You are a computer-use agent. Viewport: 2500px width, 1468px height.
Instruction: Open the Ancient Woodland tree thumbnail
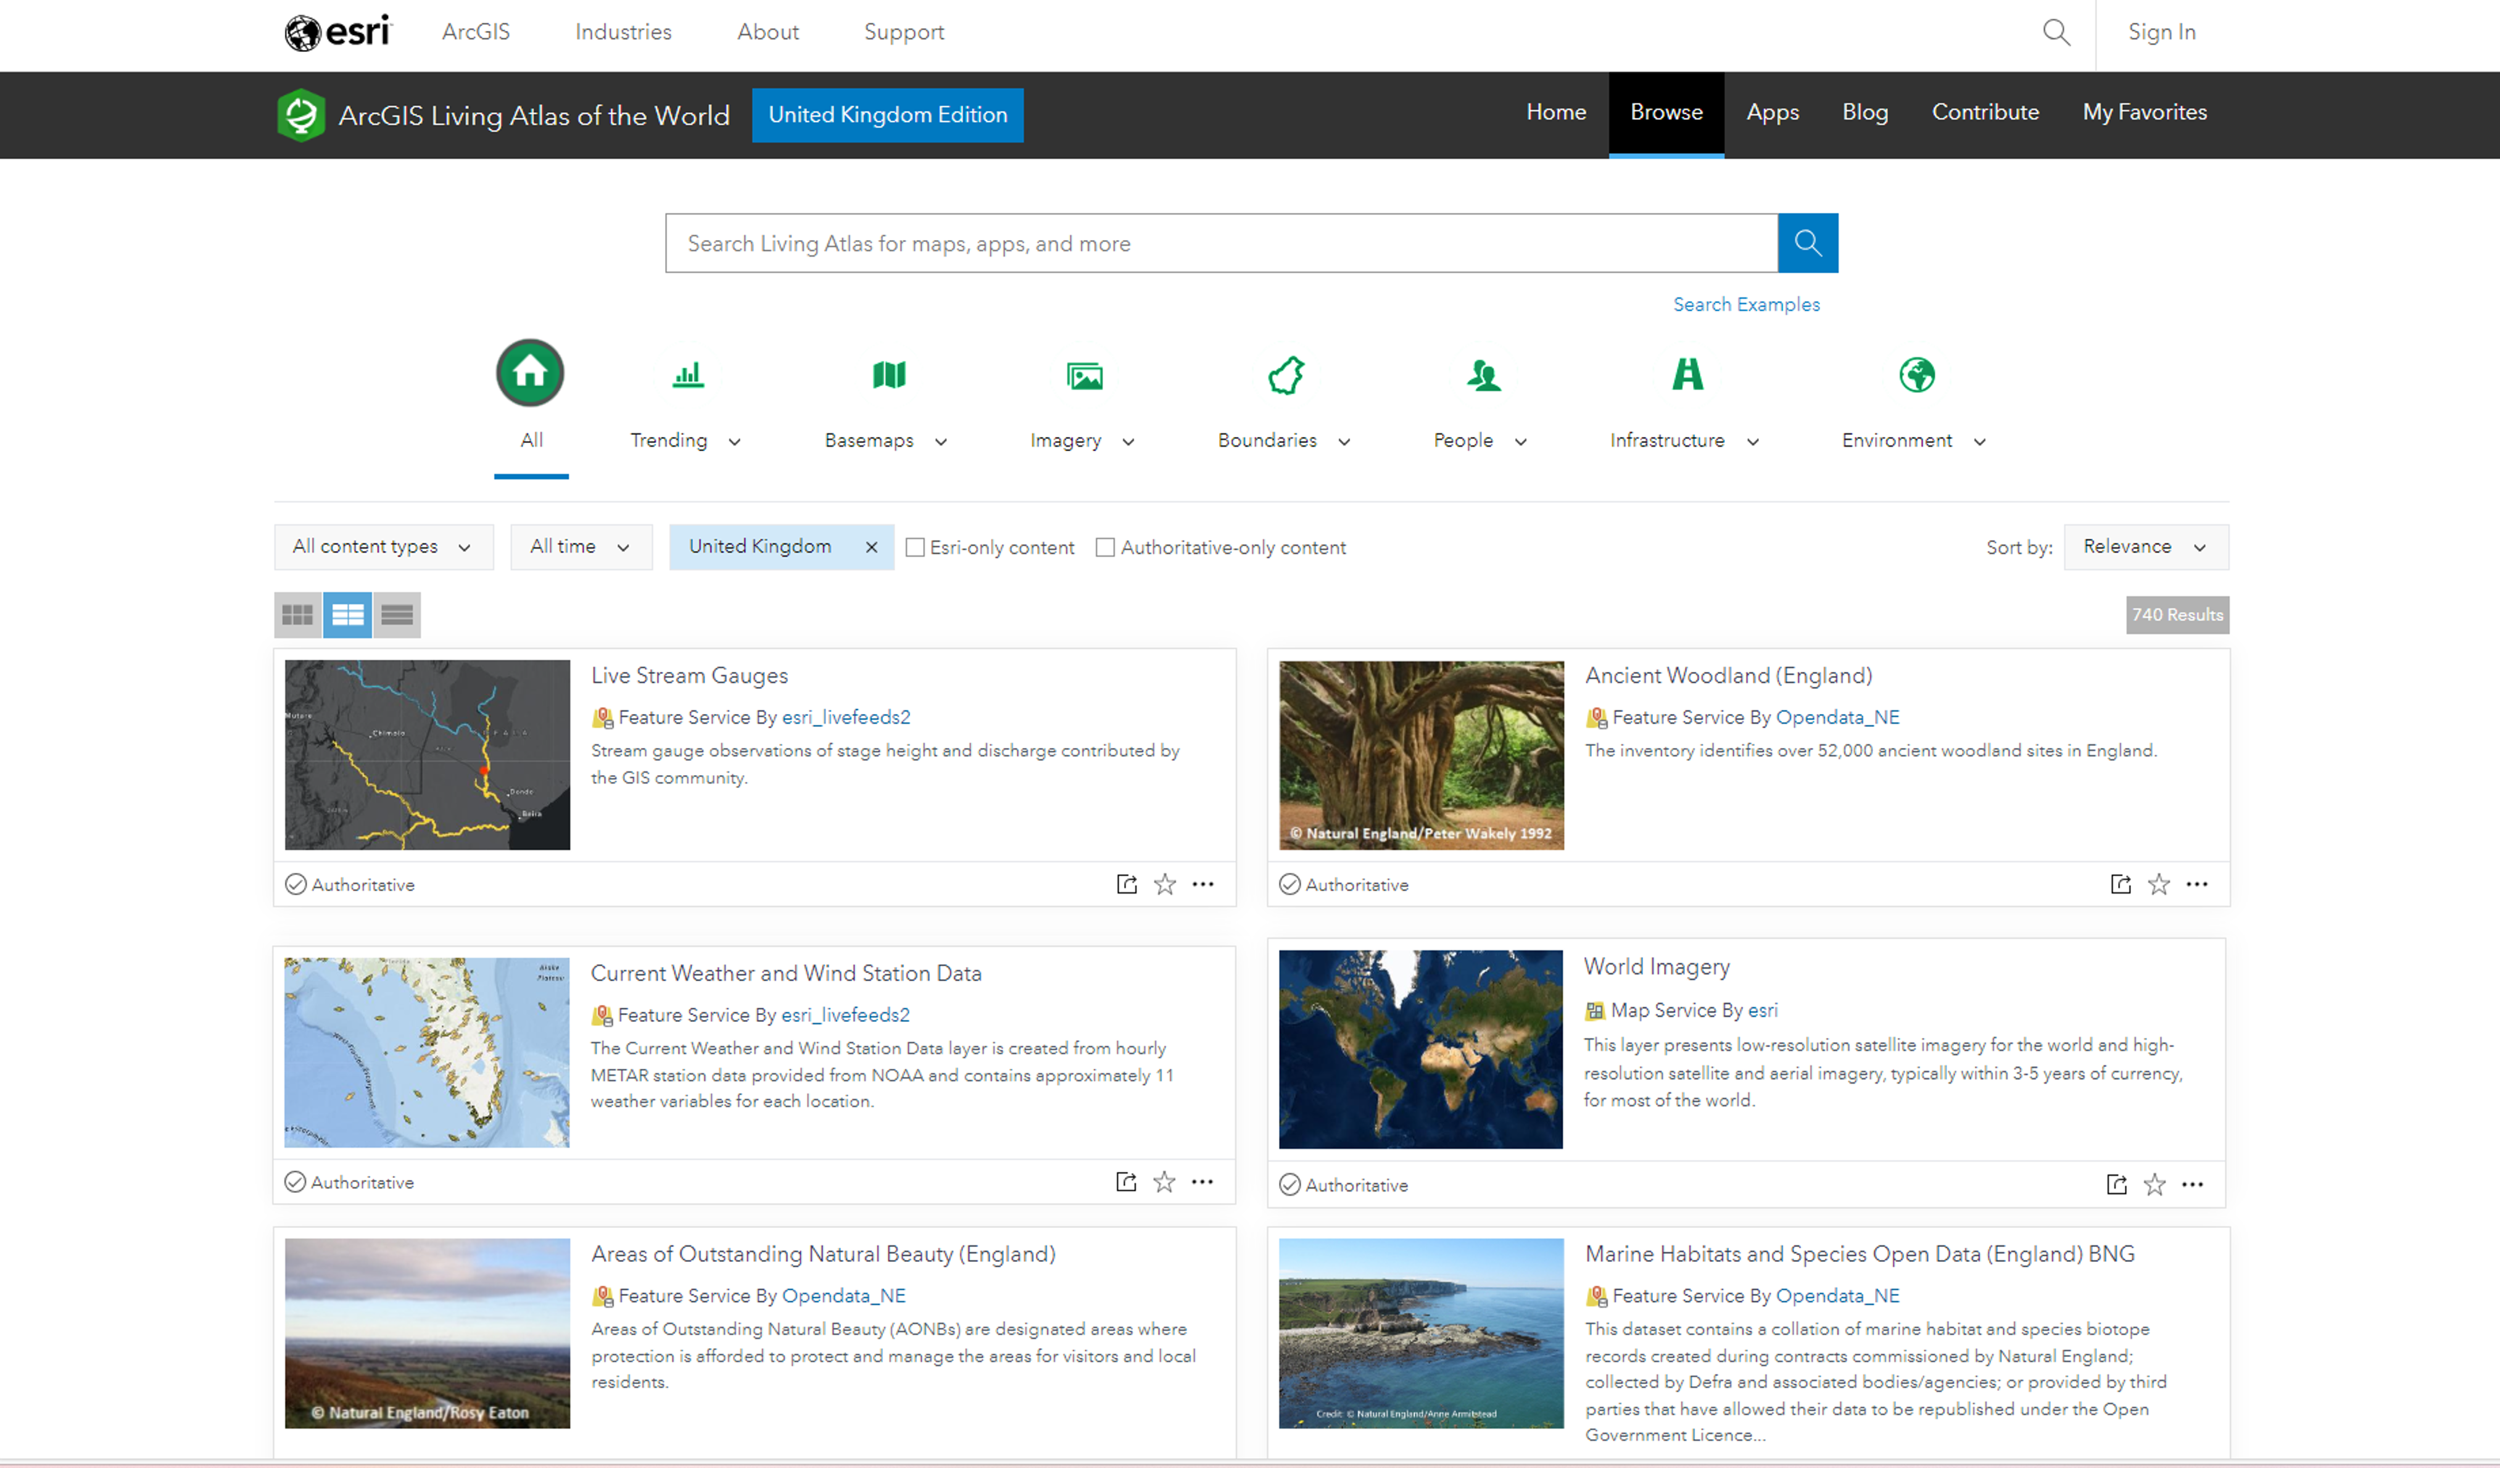coord(1421,755)
